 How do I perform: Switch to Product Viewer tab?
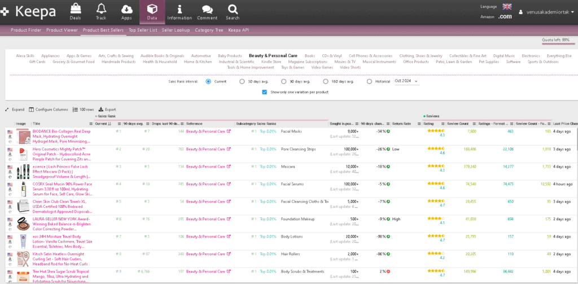tap(62, 30)
